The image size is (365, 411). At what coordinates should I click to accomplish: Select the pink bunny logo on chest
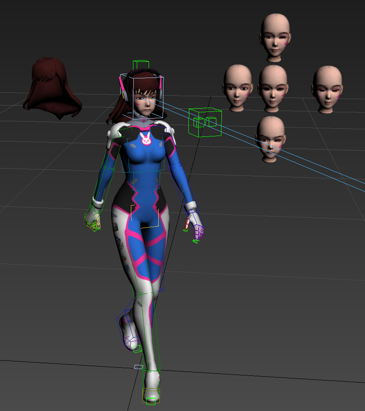[146, 139]
